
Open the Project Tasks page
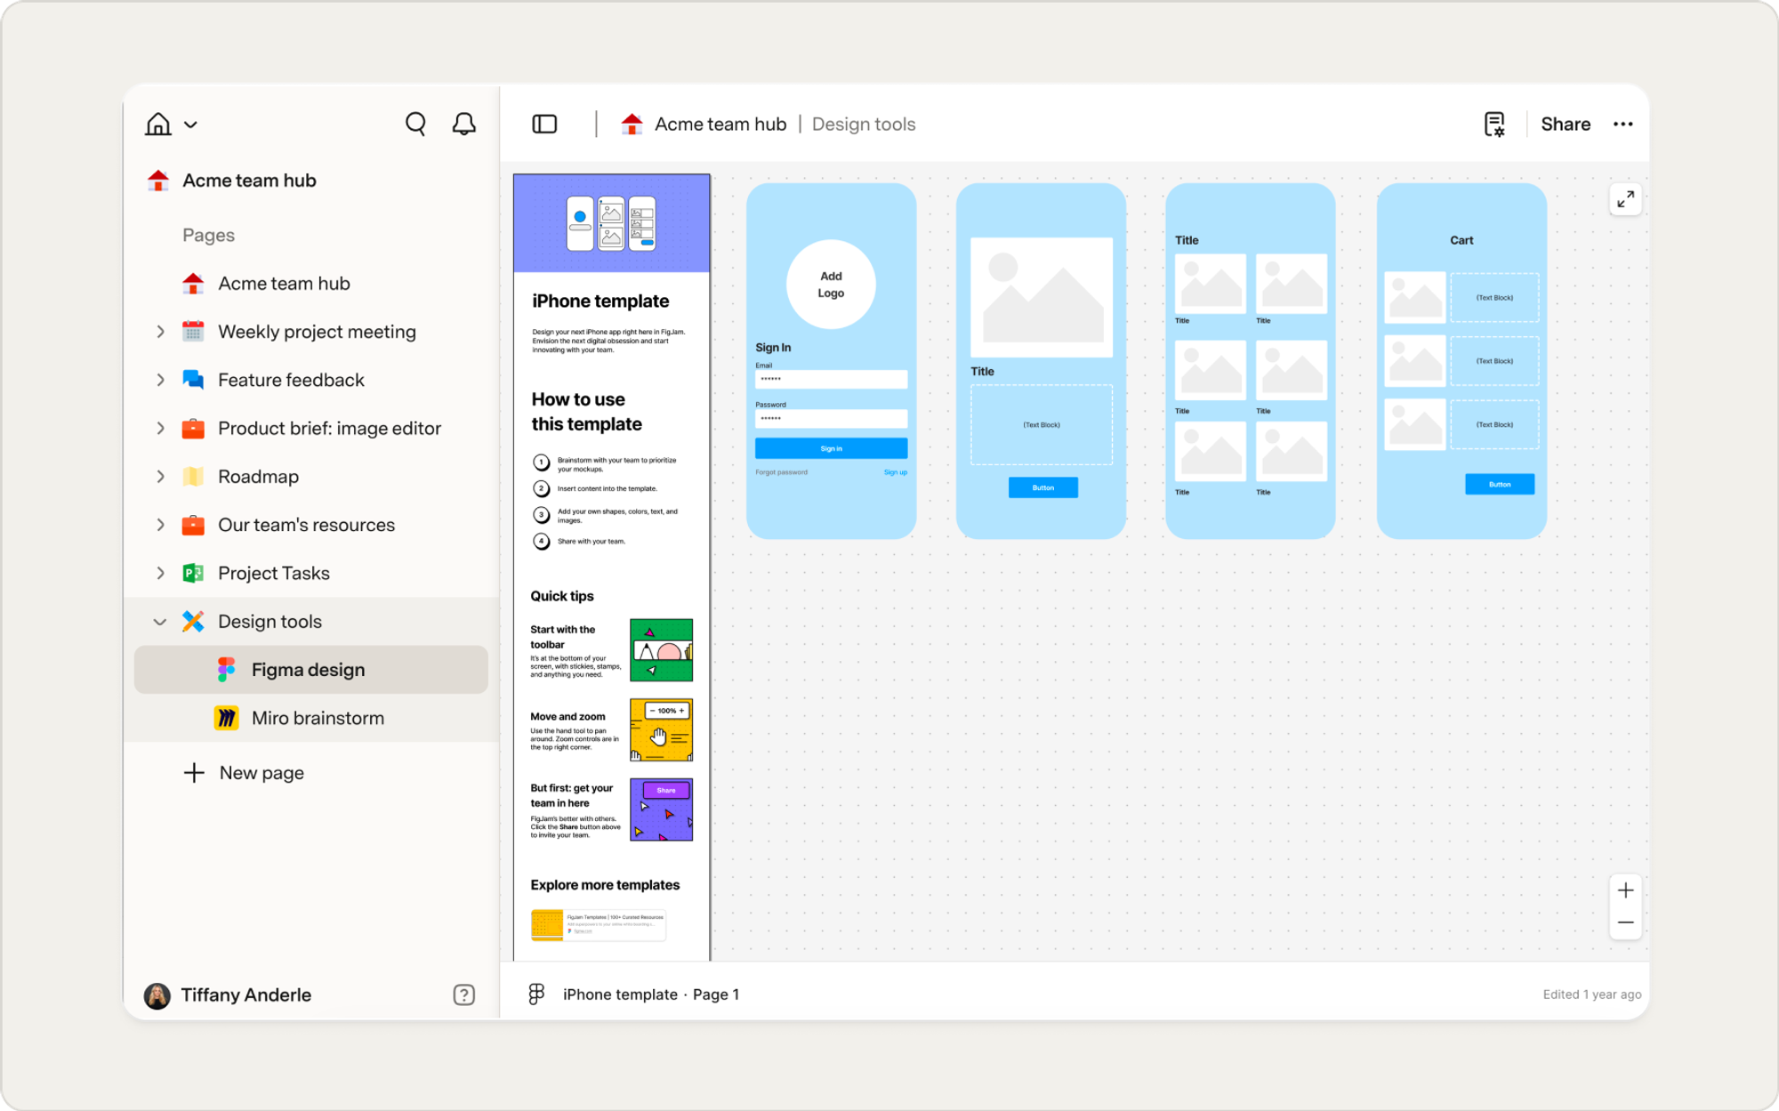[x=273, y=573]
